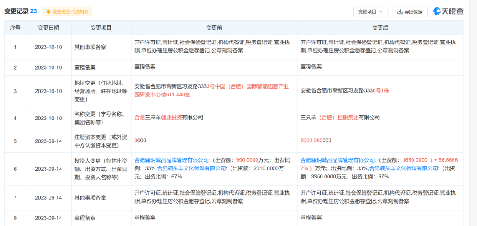Click the 变更项目 column header

[x=101, y=28]
